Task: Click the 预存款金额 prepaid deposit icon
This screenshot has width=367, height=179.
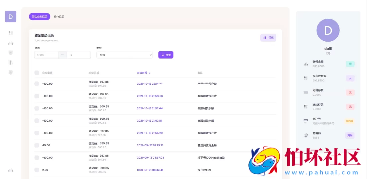Action: coord(306,78)
